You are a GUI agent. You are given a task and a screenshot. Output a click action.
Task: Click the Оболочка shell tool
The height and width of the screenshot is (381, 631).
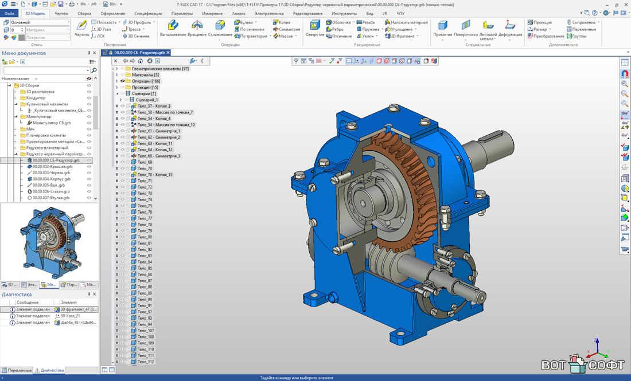coord(338,22)
